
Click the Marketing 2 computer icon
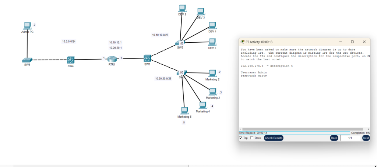(212, 74)
